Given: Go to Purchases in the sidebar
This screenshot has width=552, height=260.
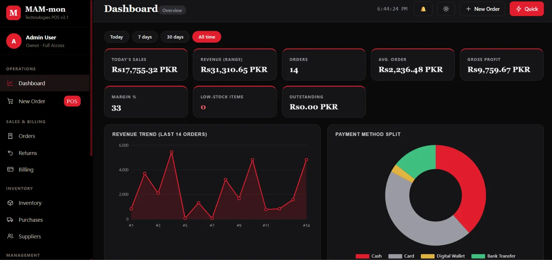Looking at the screenshot, I should (45, 220).
